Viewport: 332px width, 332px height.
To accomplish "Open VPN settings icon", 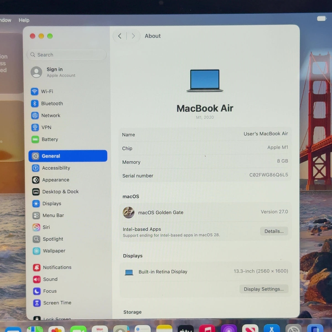I will (x=35, y=127).
